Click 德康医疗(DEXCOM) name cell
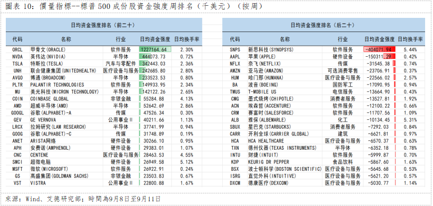This screenshot has height=206, width=433. [x=268, y=183]
